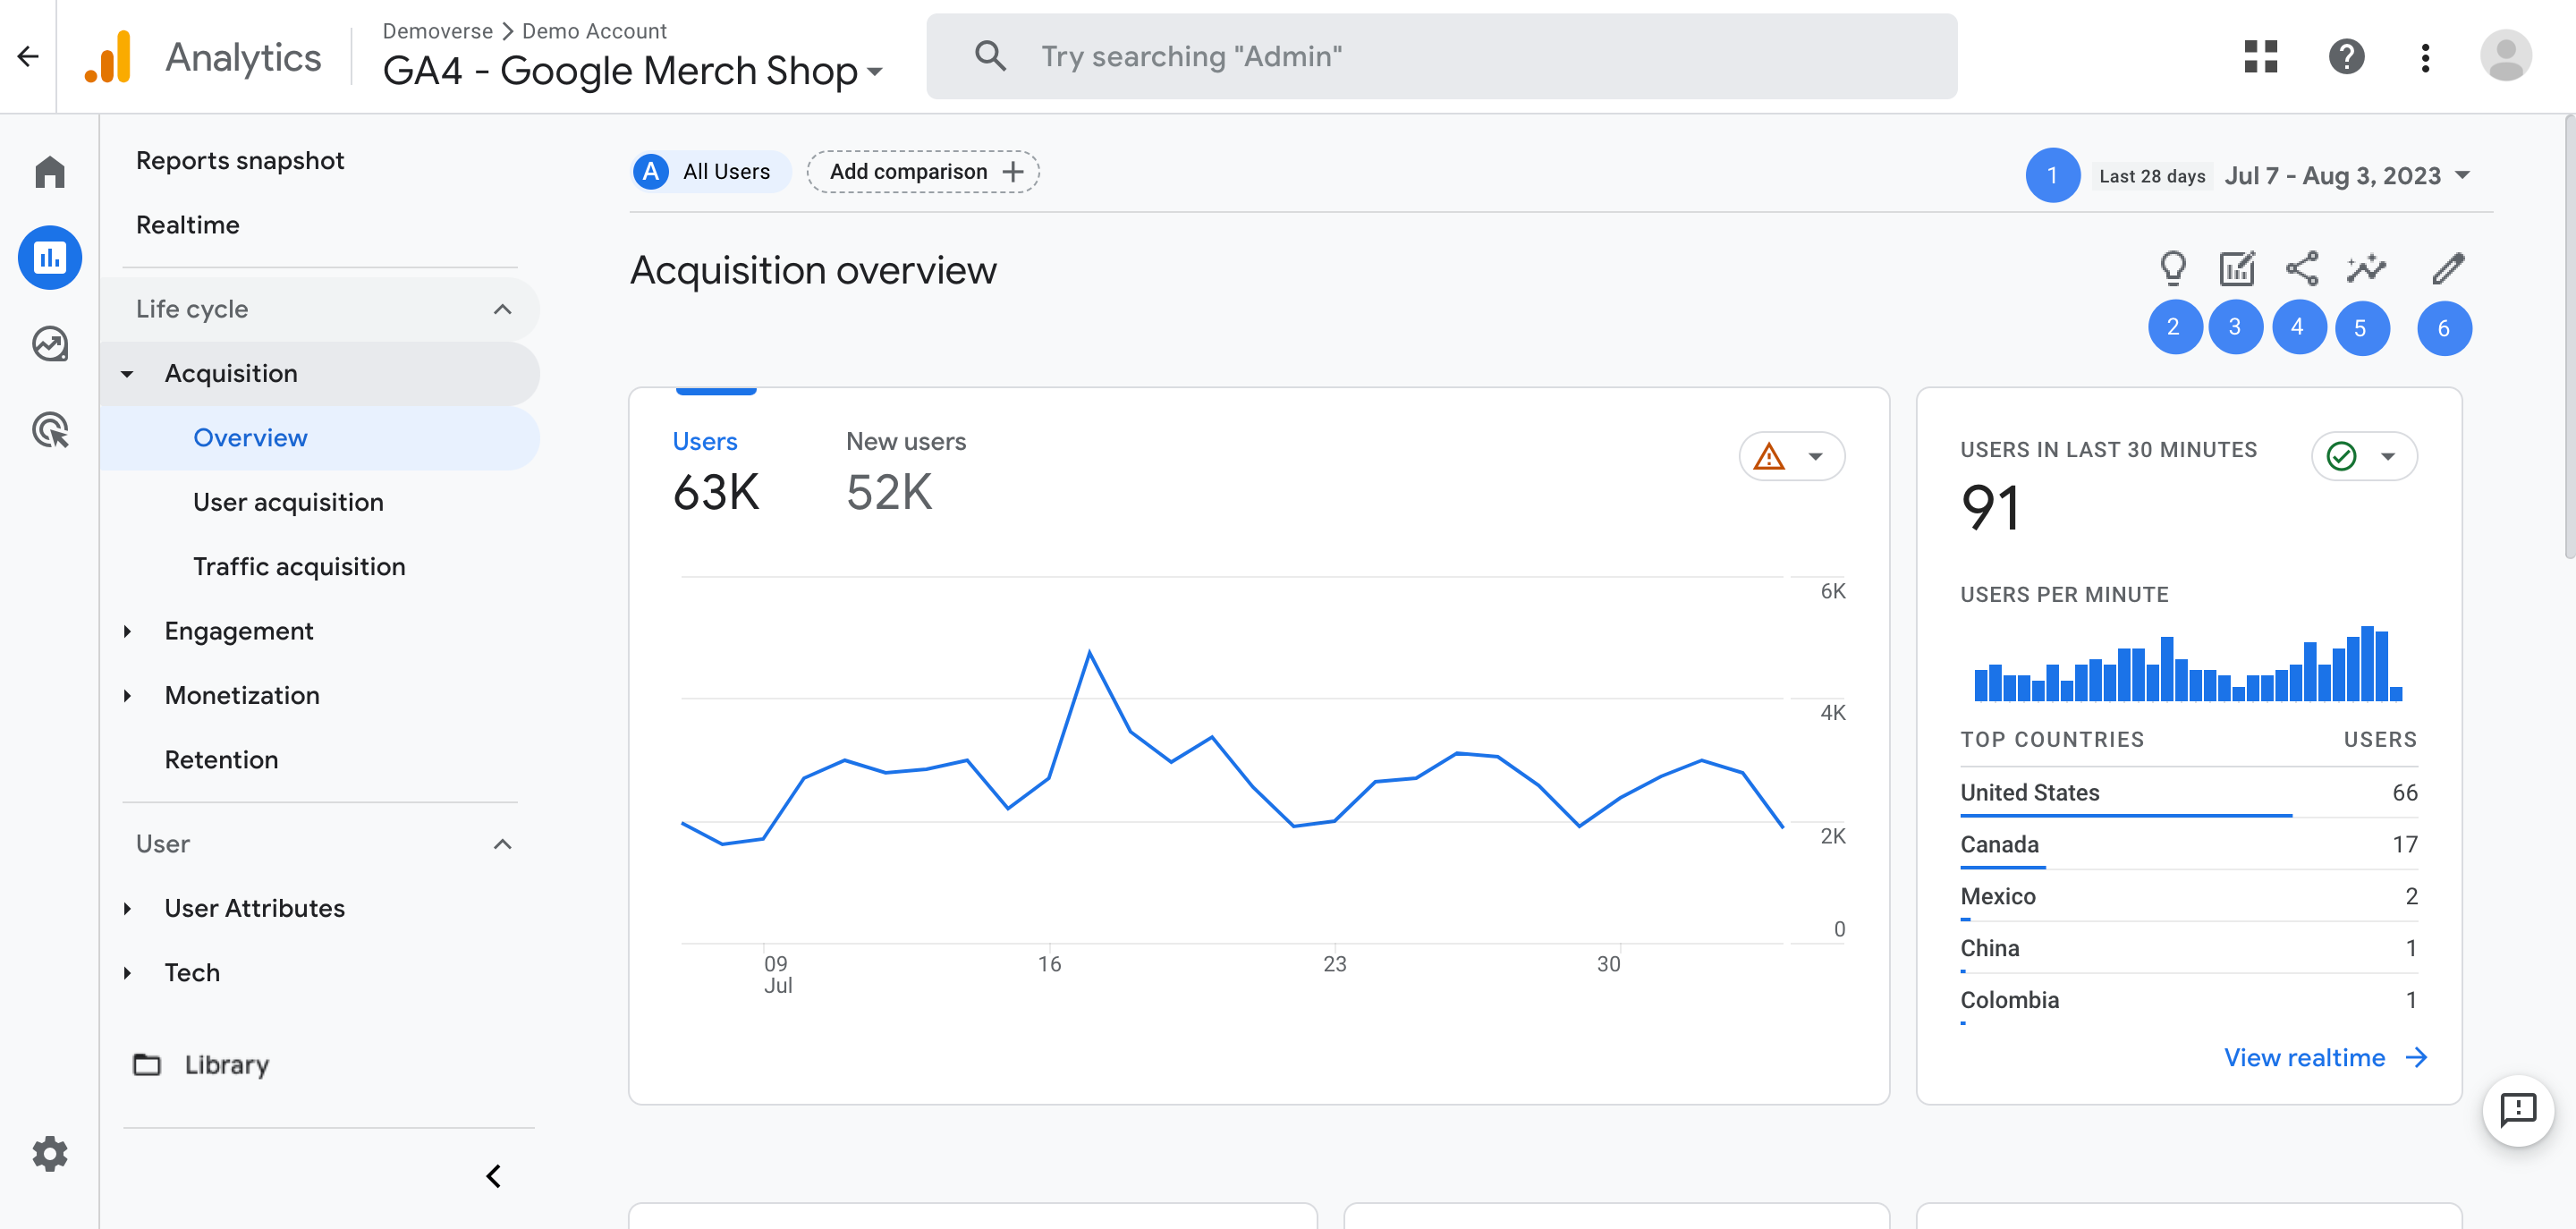
Task: Go to Home in left rail
Action: click(50, 172)
